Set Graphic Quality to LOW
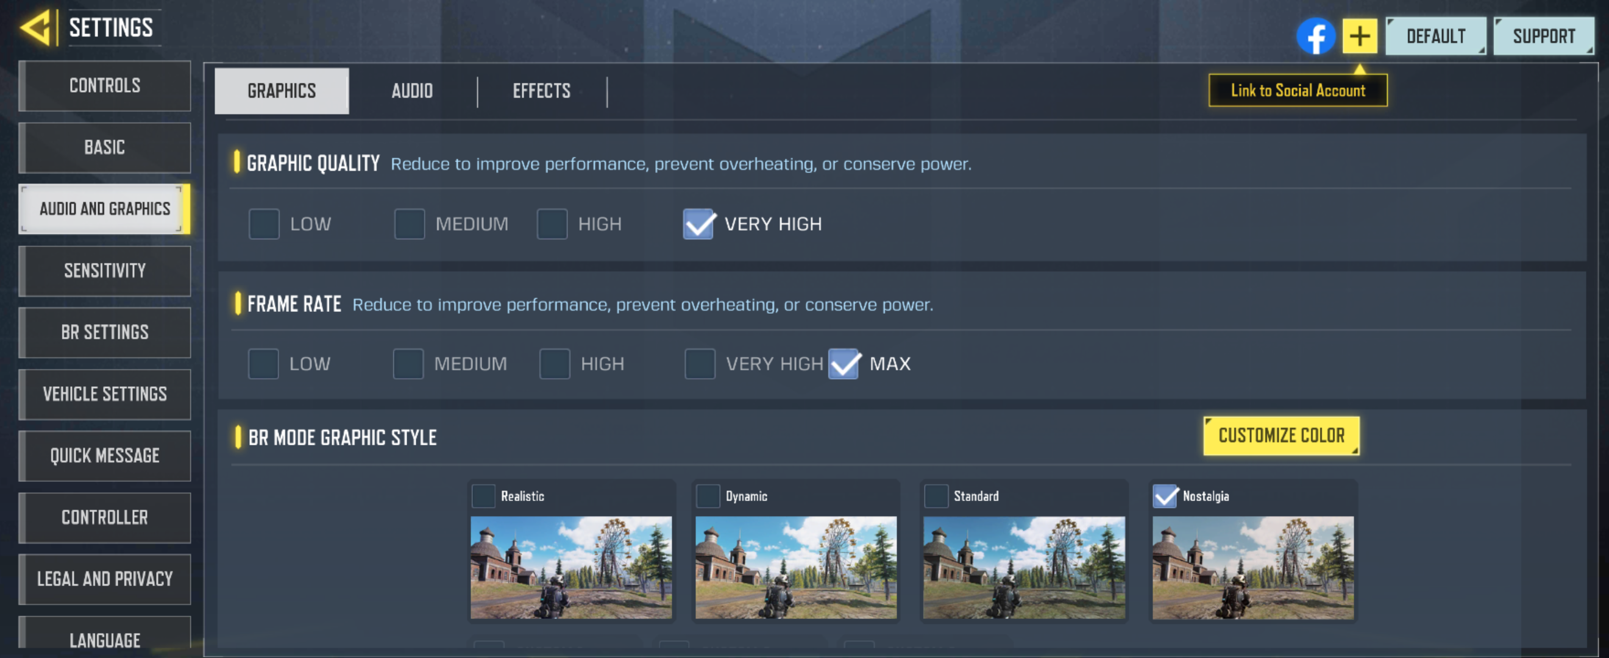Screen dimensions: 1609x658 (263, 224)
